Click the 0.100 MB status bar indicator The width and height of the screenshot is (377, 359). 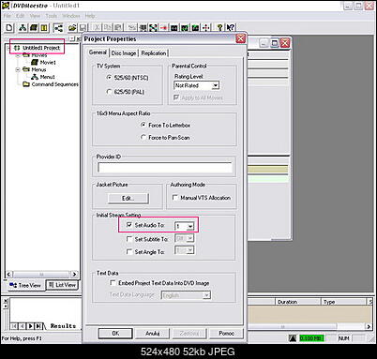tap(311, 338)
